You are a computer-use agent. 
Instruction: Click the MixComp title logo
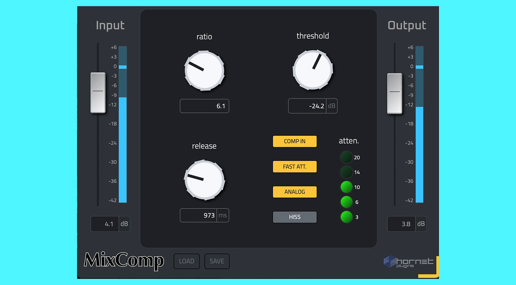pyautogui.click(x=124, y=261)
